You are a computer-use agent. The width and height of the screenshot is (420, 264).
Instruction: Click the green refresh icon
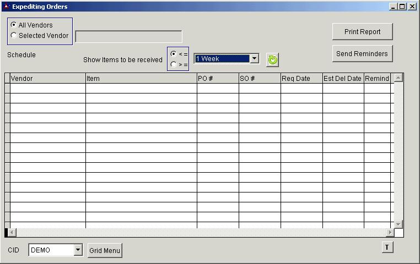click(272, 60)
